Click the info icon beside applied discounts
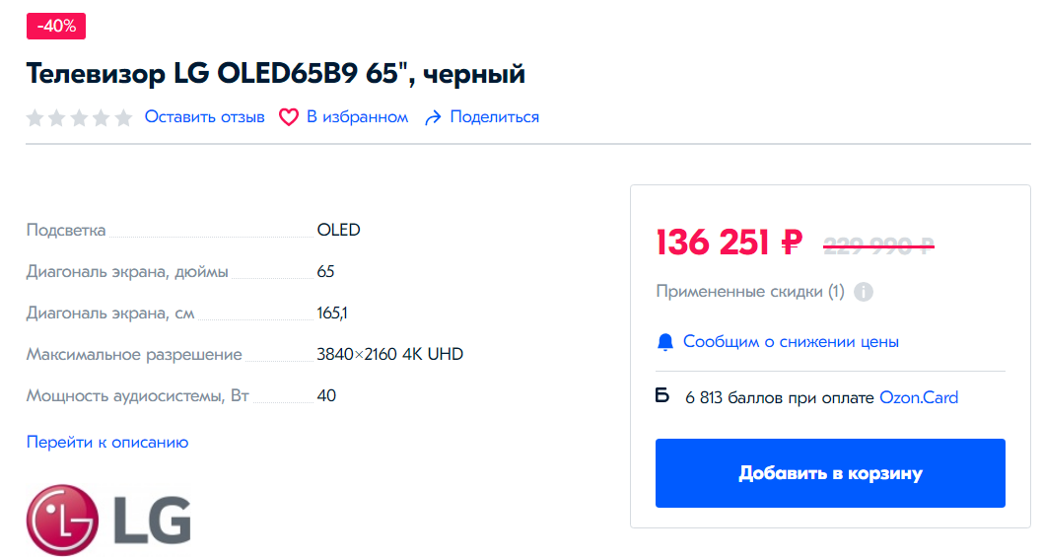 pyautogui.click(x=863, y=292)
